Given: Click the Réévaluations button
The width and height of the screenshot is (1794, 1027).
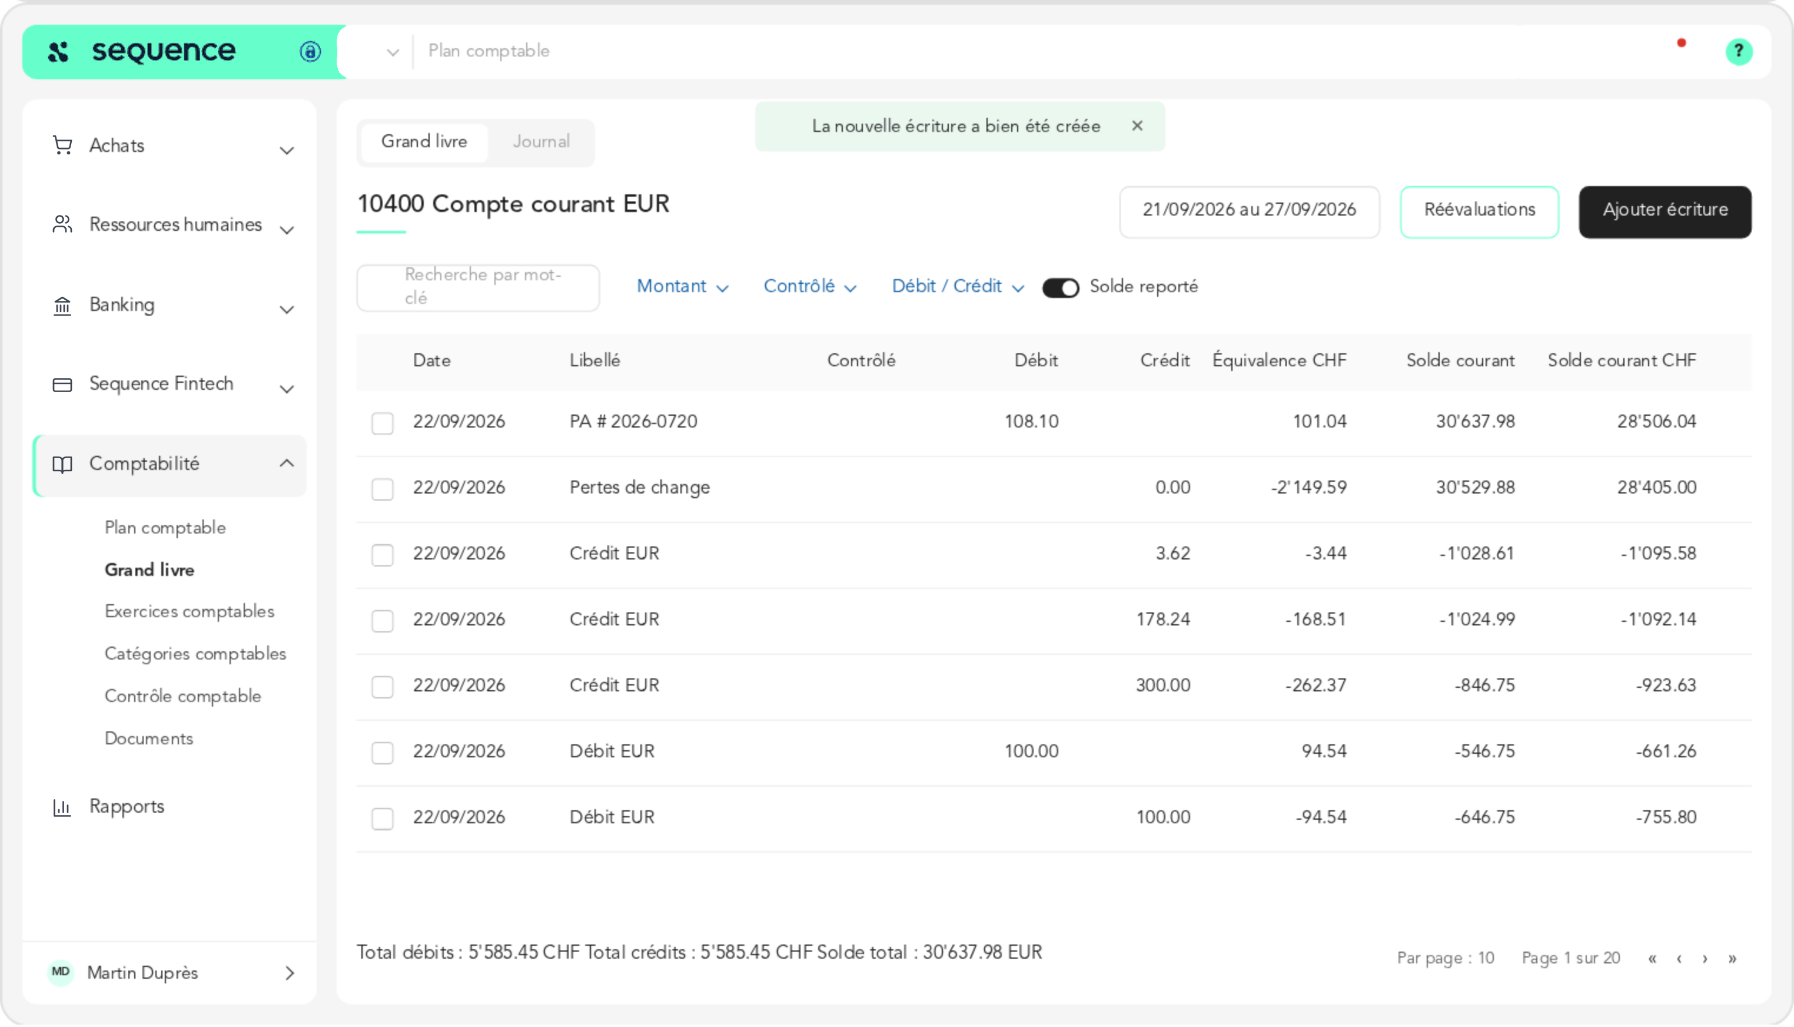Looking at the screenshot, I should click(1479, 211).
